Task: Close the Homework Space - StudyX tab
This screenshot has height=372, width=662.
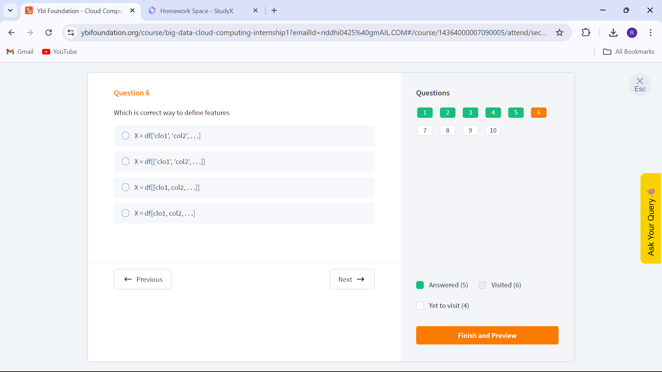Action: [255, 10]
